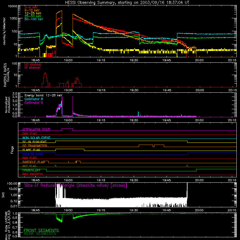Viewport: 240px width, 240px height.
Task: Click the SAS axis label
Action: click(x=3, y=195)
